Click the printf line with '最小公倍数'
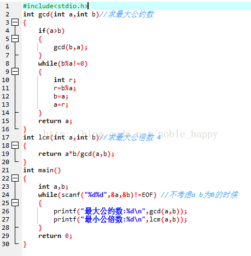The height and width of the screenshot is (256, 251). pos(120,219)
